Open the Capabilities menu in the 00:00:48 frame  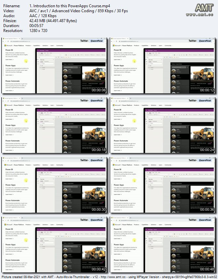click(x=145, y=225)
